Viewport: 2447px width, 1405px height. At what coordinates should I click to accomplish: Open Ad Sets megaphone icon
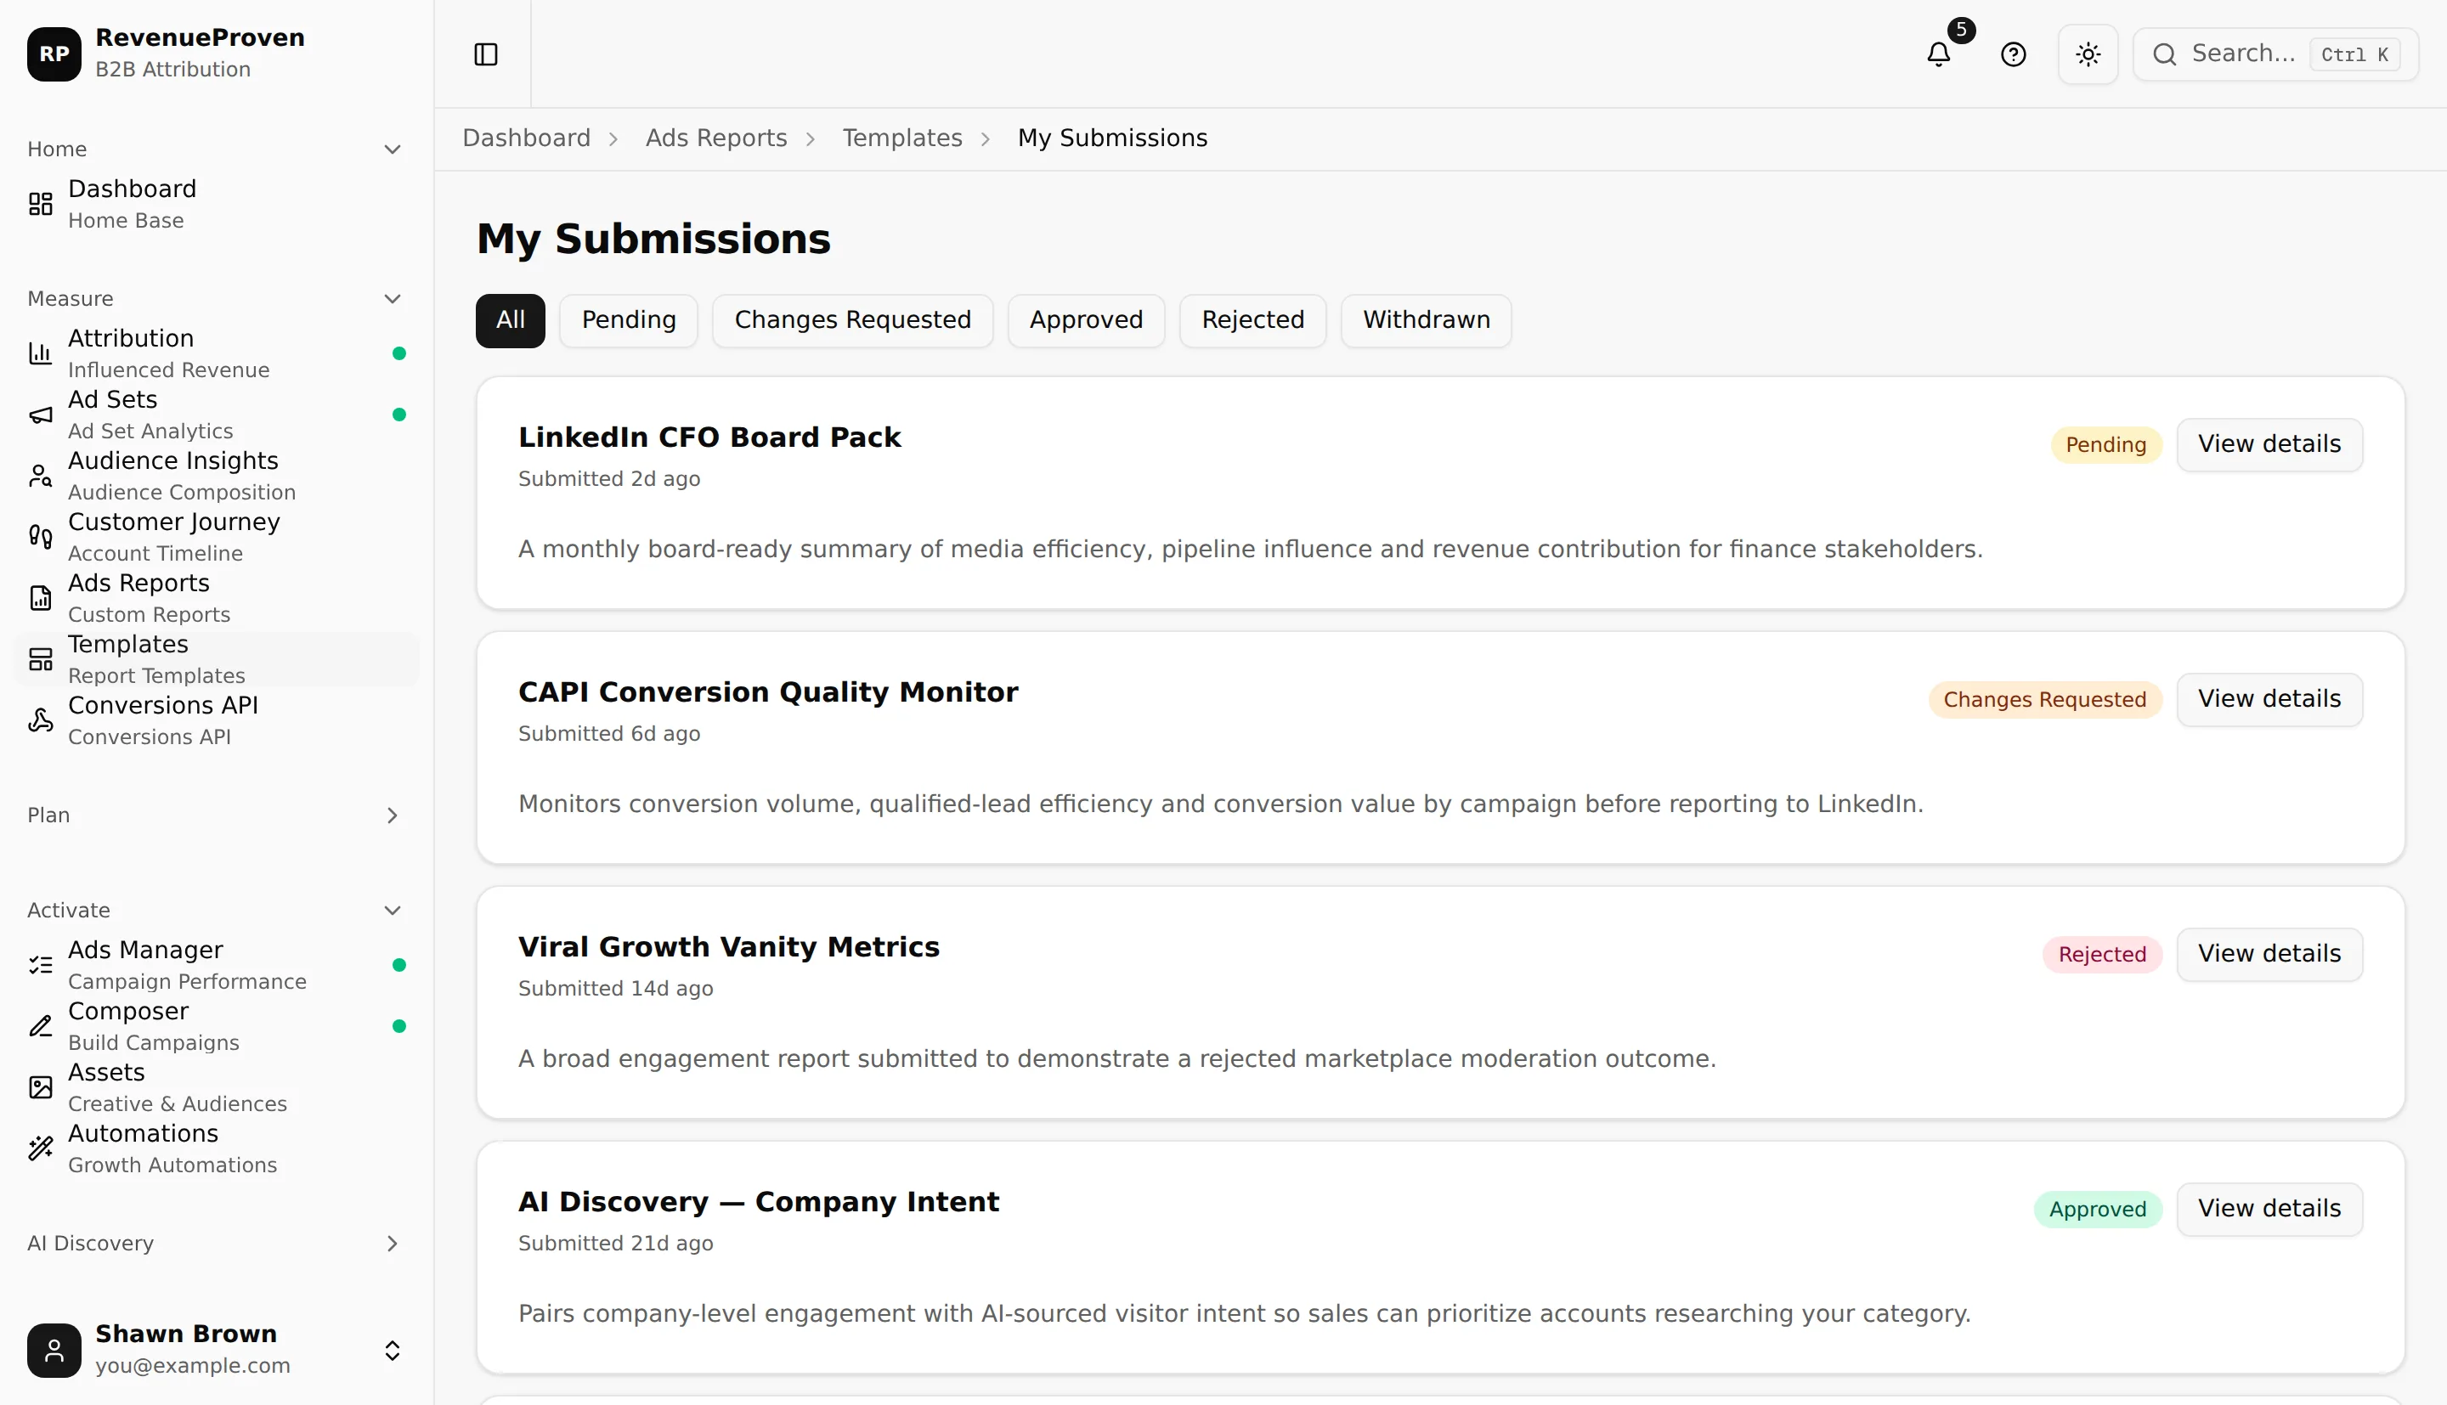(x=41, y=415)
